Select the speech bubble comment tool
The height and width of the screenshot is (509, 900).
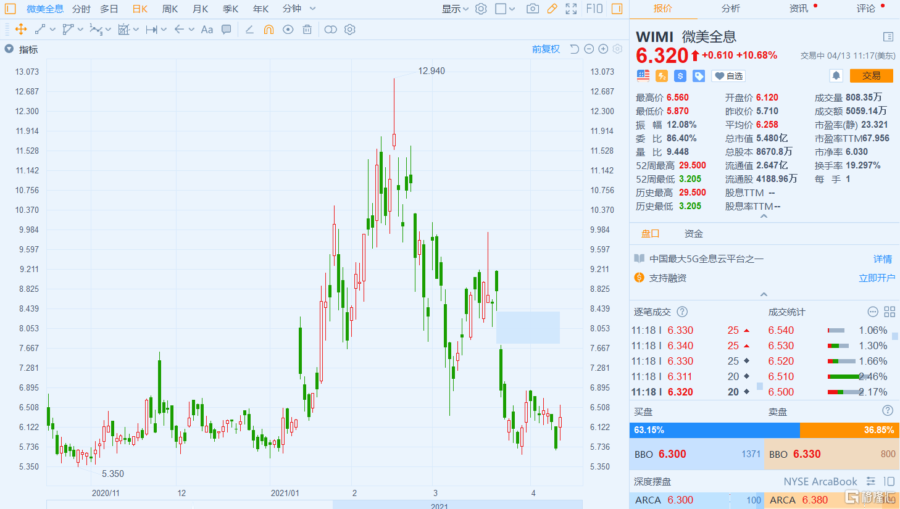227,30
